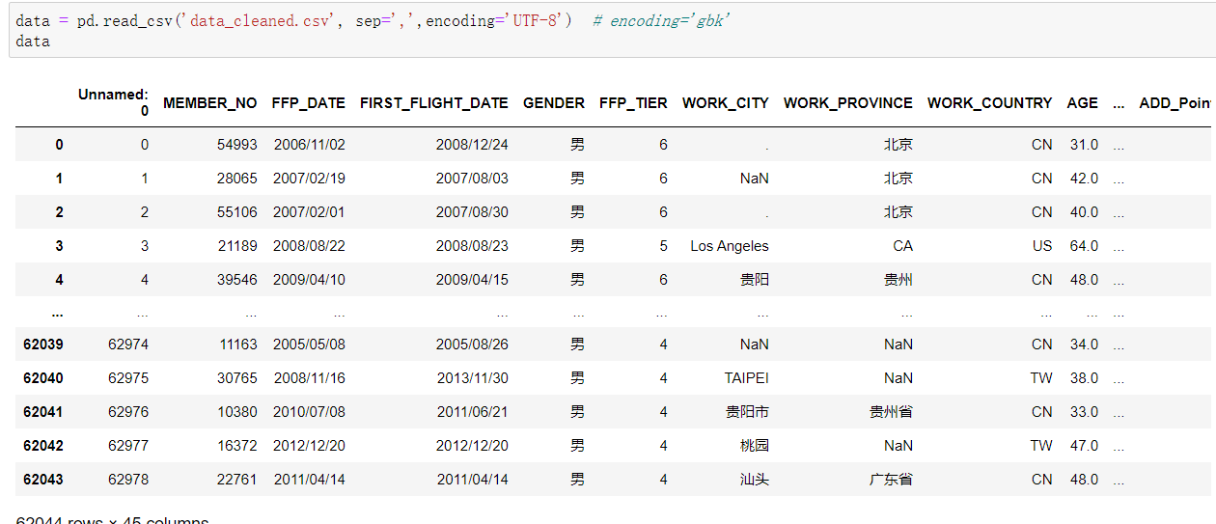Click the 2013/11/30 first flight date cell
The height and width of the screenshot is (524, 1216).
(x=472, y=378)
